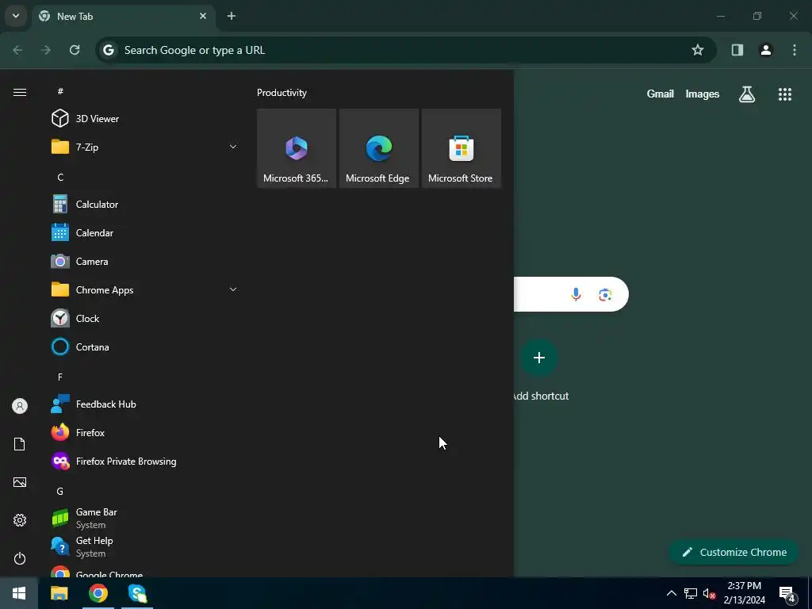Screen dimensions: 812x609
Task: Open Game Bar system app
Action: pos(145,518)
